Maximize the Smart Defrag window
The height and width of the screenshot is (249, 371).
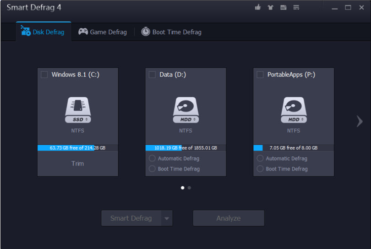click(348, 8)
